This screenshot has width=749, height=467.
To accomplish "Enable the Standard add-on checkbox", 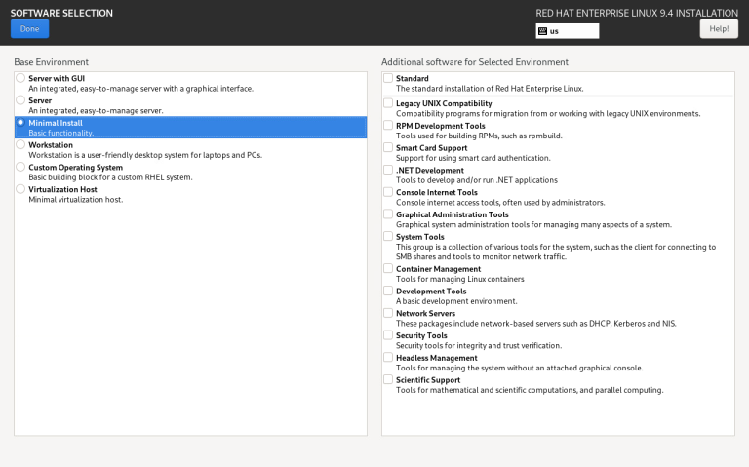I will pyautogui.click(x=388, y=78).
